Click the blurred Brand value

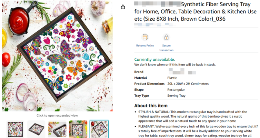[178, 72]
